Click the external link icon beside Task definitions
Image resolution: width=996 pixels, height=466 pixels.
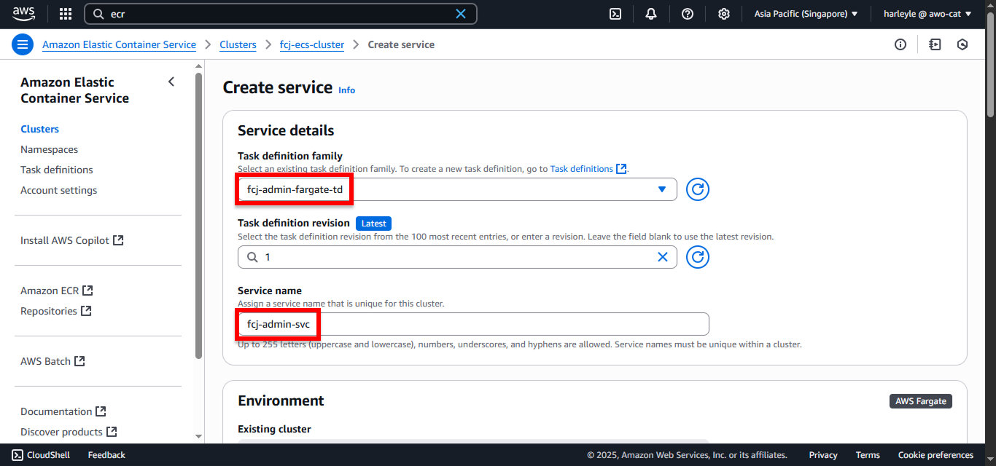621,169
